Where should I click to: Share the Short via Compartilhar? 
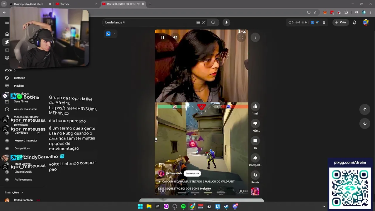tap(255, 158)
